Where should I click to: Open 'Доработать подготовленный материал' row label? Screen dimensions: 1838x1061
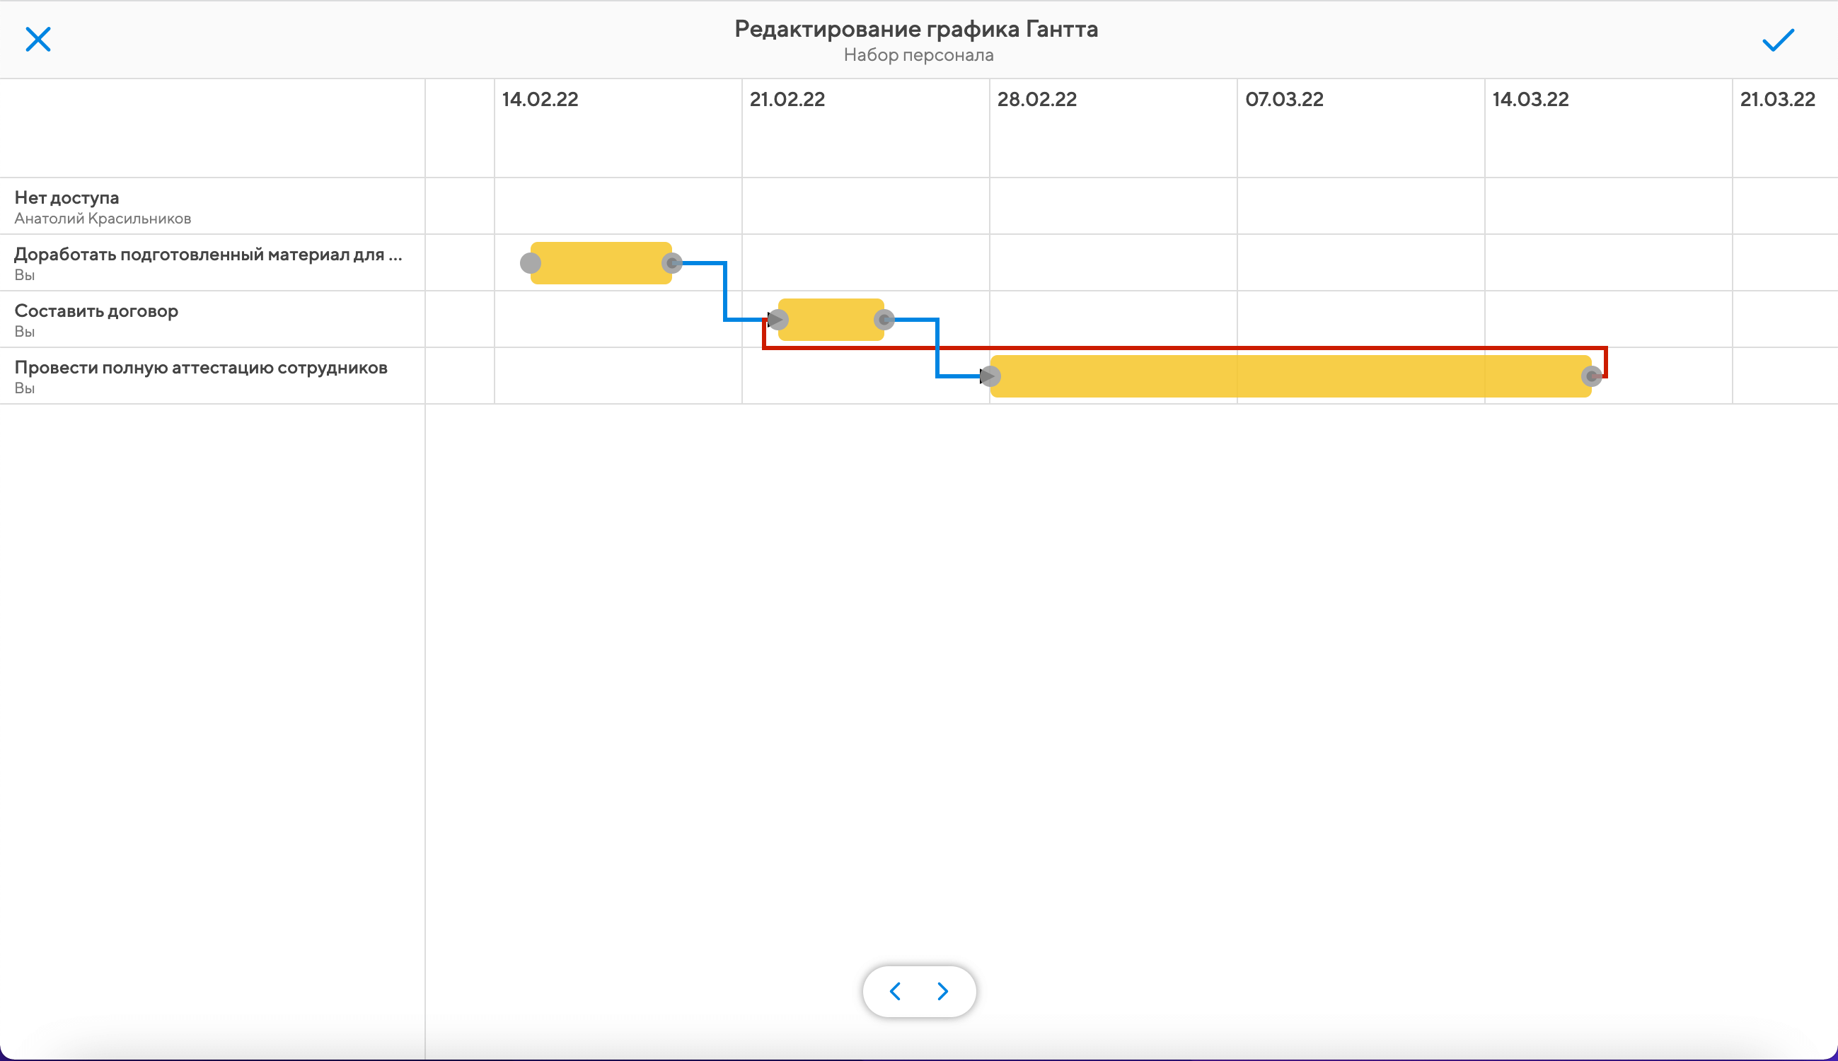(208, 255)
